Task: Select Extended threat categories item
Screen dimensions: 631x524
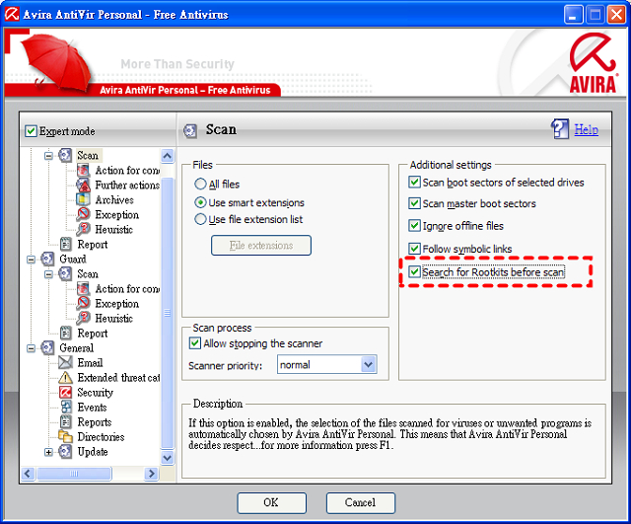Action: pyautogui.click(x=118, y=378)
